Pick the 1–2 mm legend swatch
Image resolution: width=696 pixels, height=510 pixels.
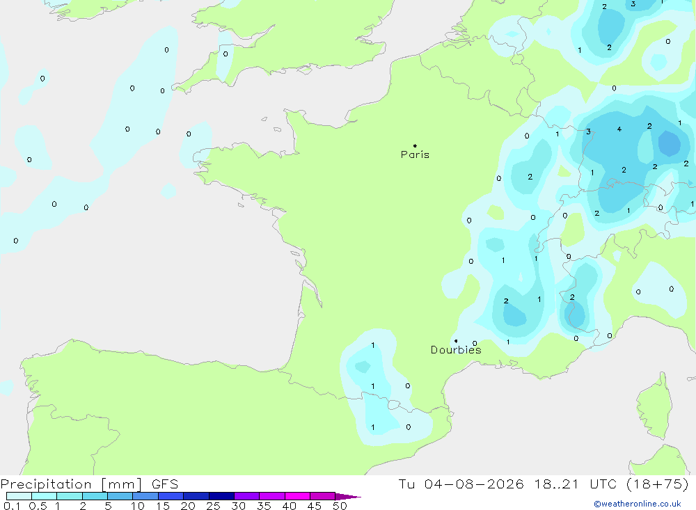(x=70, y=496)
